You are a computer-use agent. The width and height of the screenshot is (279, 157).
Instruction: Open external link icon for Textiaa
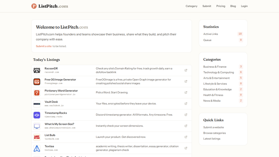pyautogui.click(x=186, y=148)
